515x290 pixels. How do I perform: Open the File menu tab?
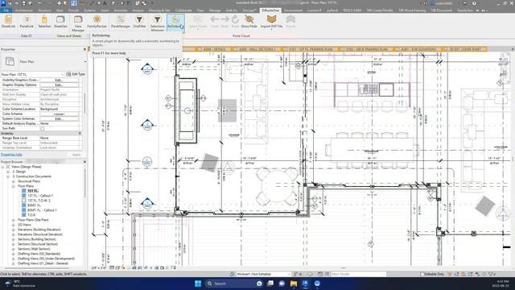point(6,10)
